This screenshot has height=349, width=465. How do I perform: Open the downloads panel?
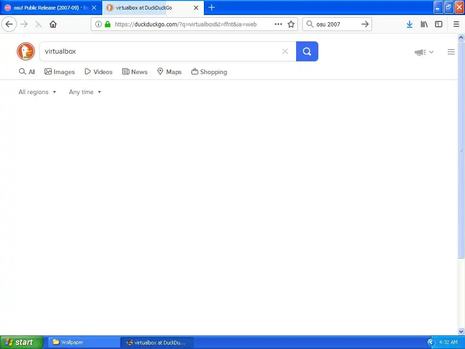[x=410, y=25]
